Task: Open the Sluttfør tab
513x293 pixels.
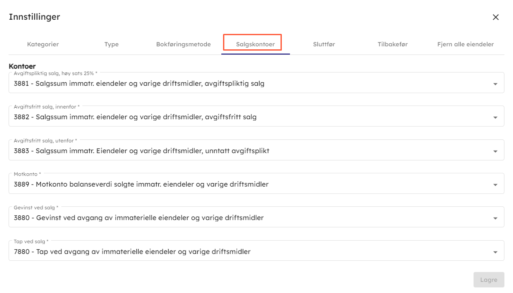Action: [x=324, y=44]
